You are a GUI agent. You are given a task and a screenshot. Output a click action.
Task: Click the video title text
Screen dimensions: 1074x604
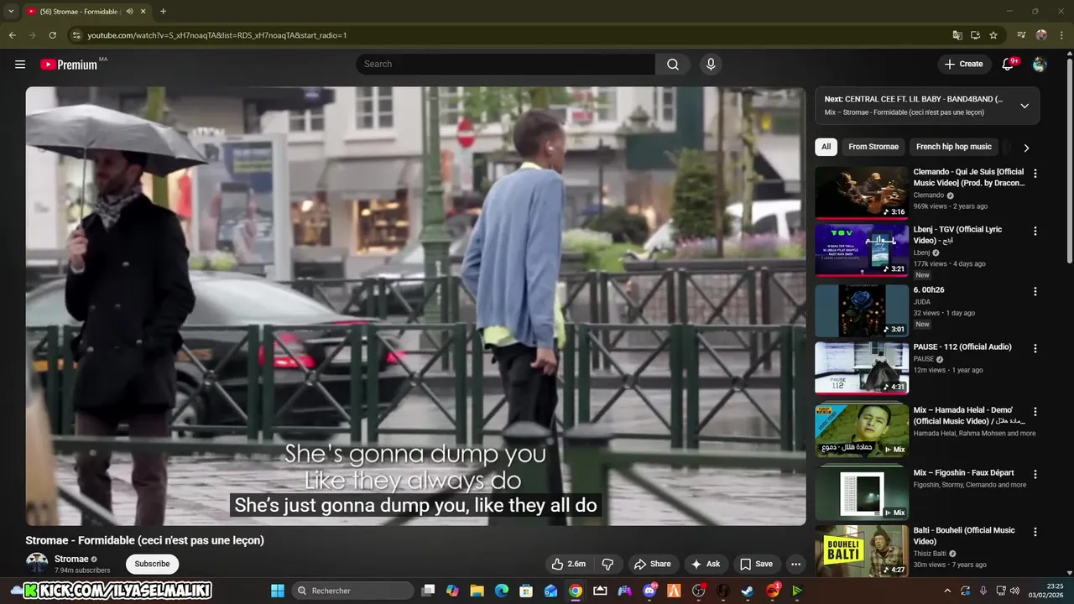tap(145, 540)
